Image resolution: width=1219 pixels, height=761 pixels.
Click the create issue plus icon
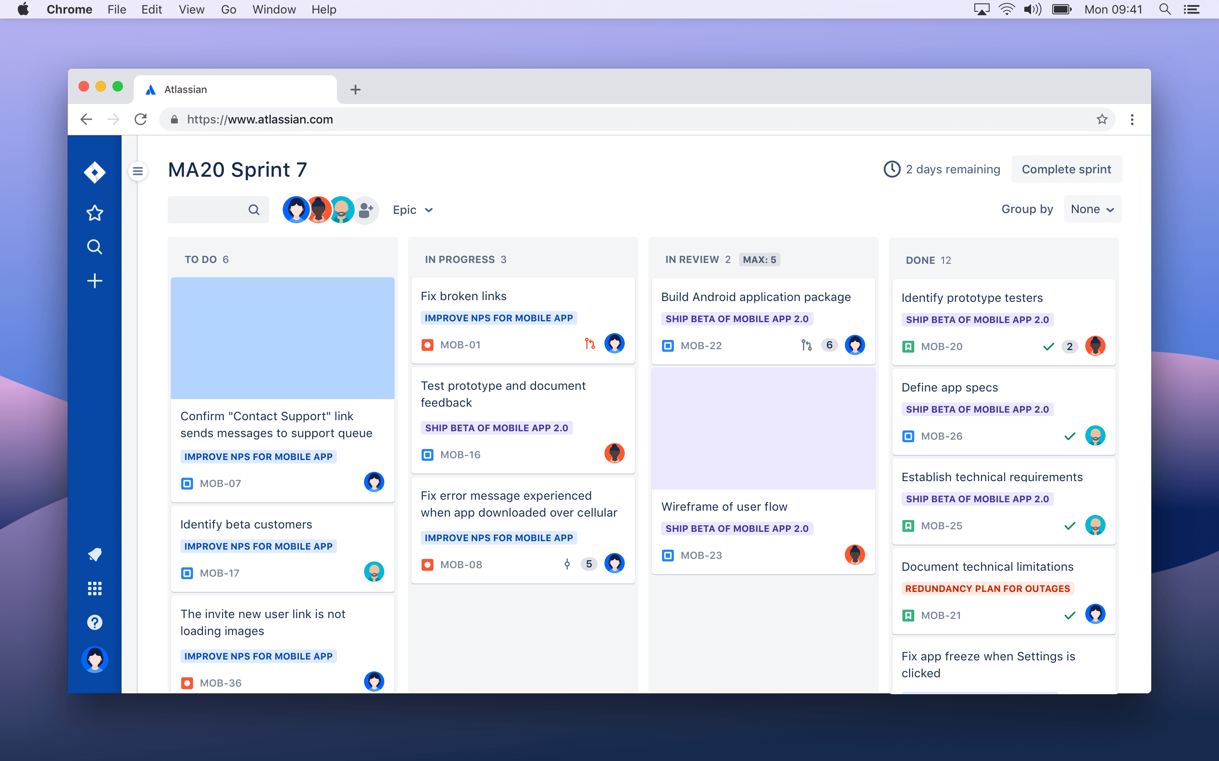click(x=94, y=281)
